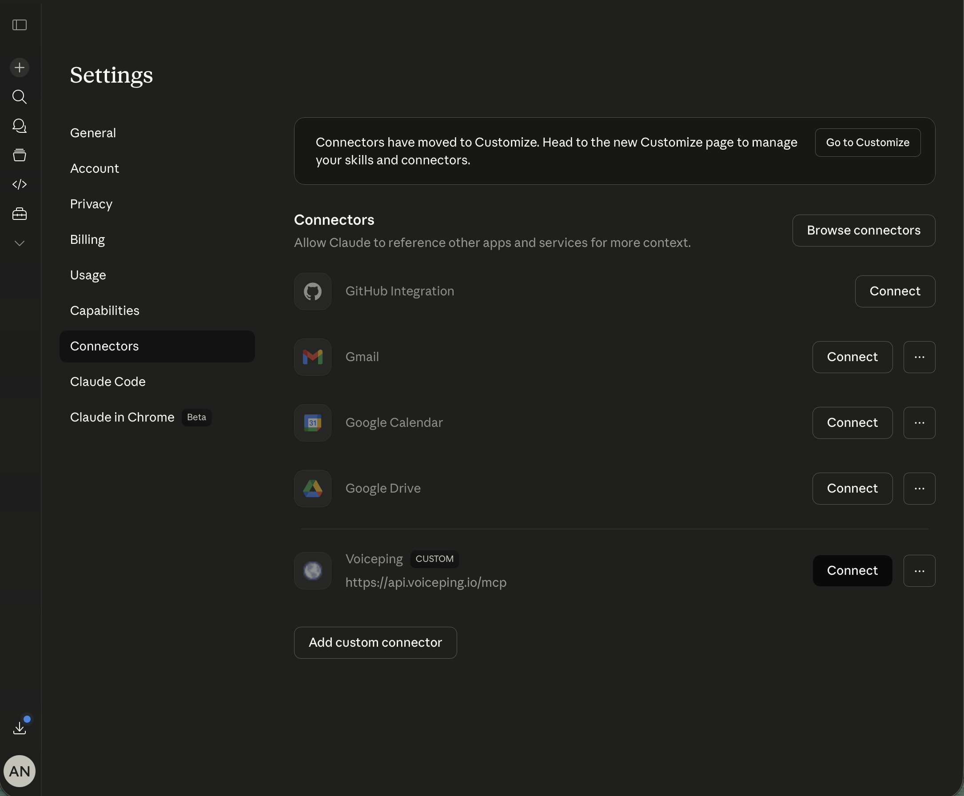Open Voiceping connector more options menu
This screenshot has width=964, height=796.
coord(919,571)
